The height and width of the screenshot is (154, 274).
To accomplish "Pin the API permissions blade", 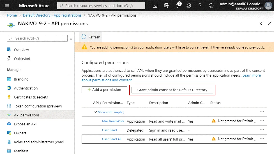I will click(261, 23).
